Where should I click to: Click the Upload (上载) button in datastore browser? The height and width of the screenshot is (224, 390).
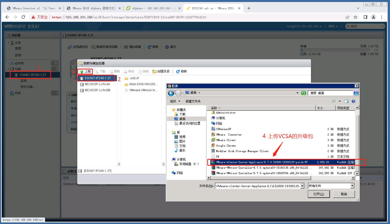[x=85, y=71]
